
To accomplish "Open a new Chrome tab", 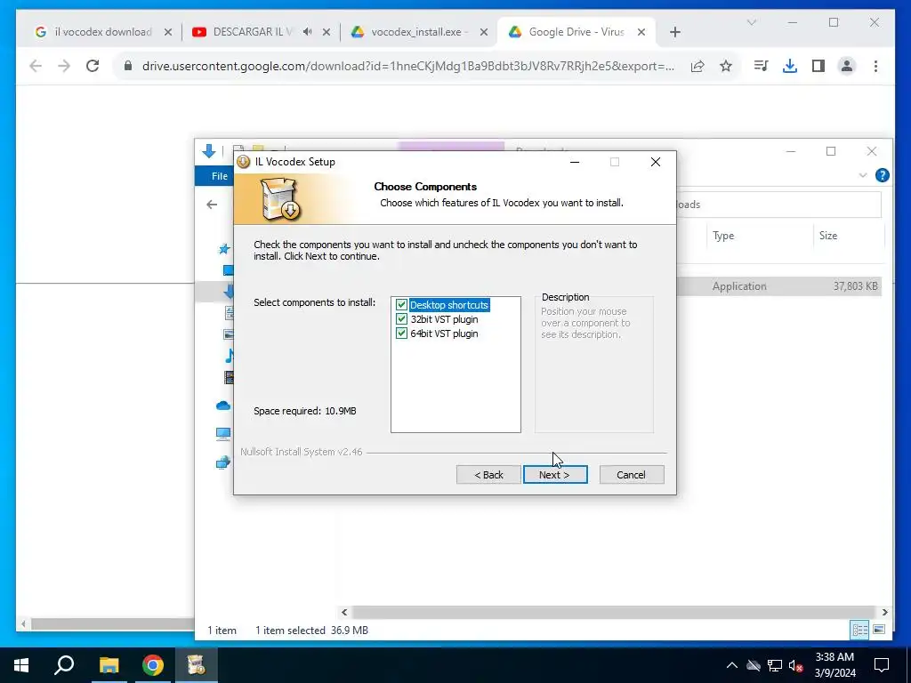I will point(674,32).
